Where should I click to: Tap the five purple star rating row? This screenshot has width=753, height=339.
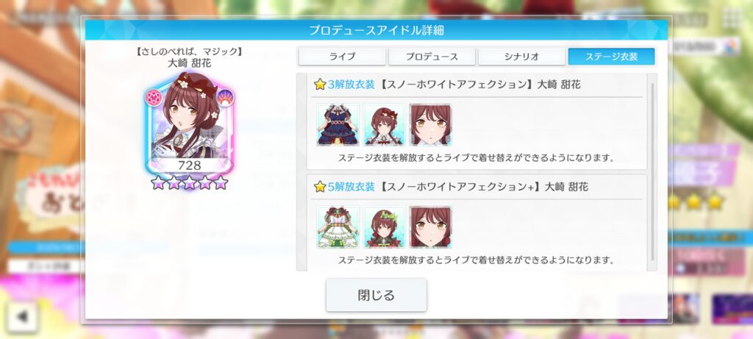pos(189,182)
